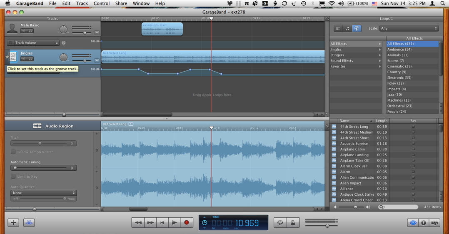Collapse the Jingles automation lane triangle

coord(97,60)
